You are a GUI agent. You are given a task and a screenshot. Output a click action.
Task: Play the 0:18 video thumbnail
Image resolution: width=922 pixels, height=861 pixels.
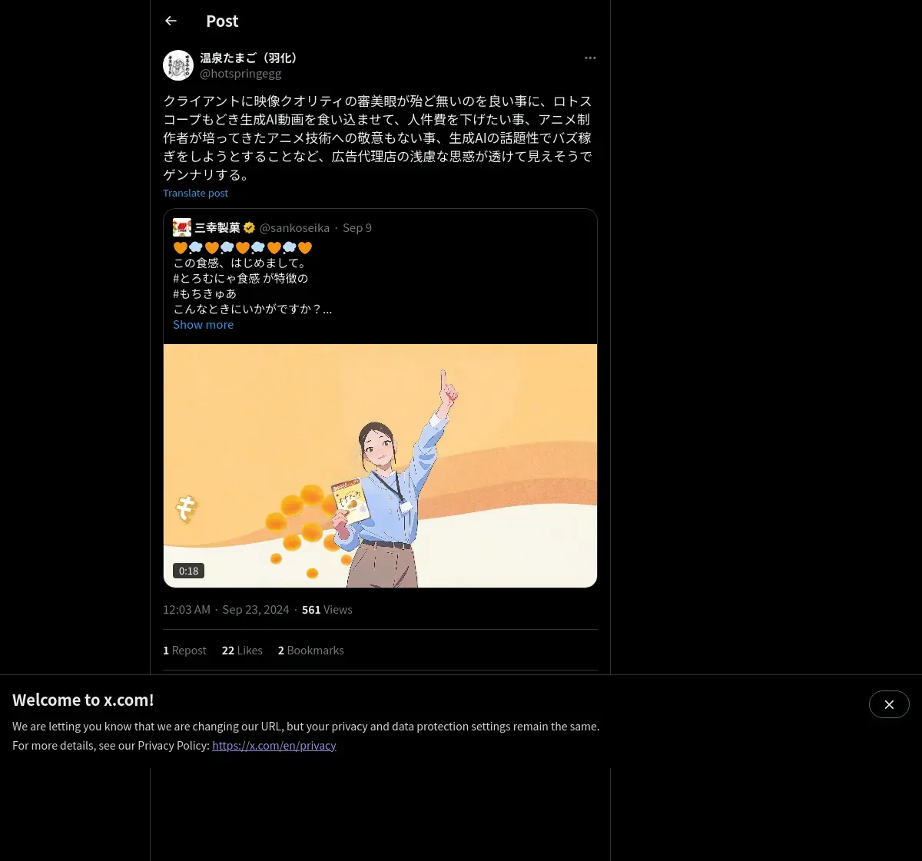(380, 465)
